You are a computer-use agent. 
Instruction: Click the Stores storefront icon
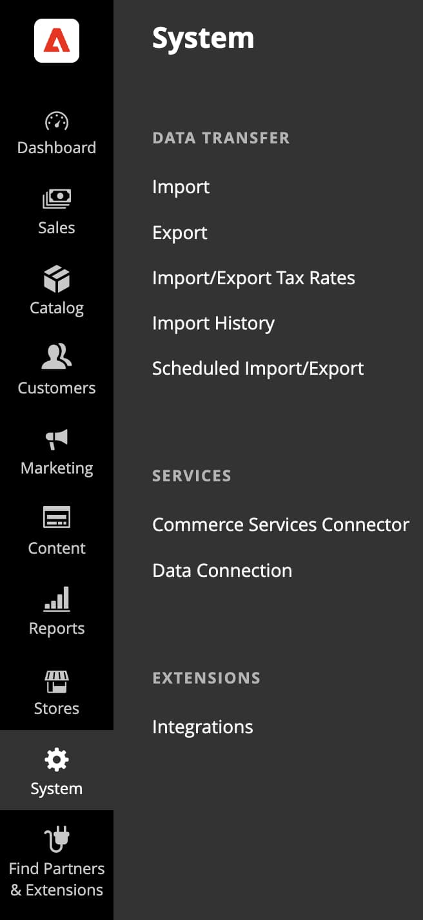(x=57, y=681)
